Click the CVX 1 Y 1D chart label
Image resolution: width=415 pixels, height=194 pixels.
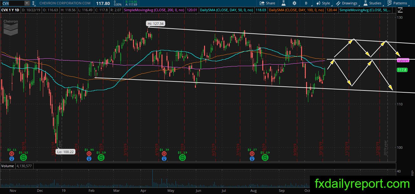11,10
